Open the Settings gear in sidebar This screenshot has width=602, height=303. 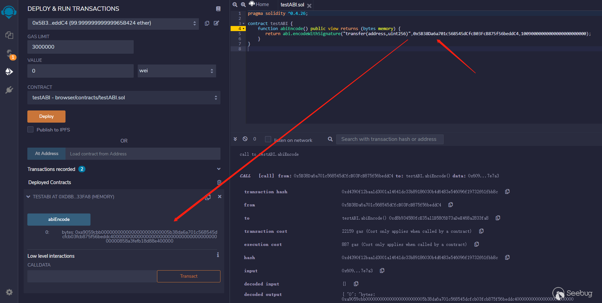click(x=9, y=292)
